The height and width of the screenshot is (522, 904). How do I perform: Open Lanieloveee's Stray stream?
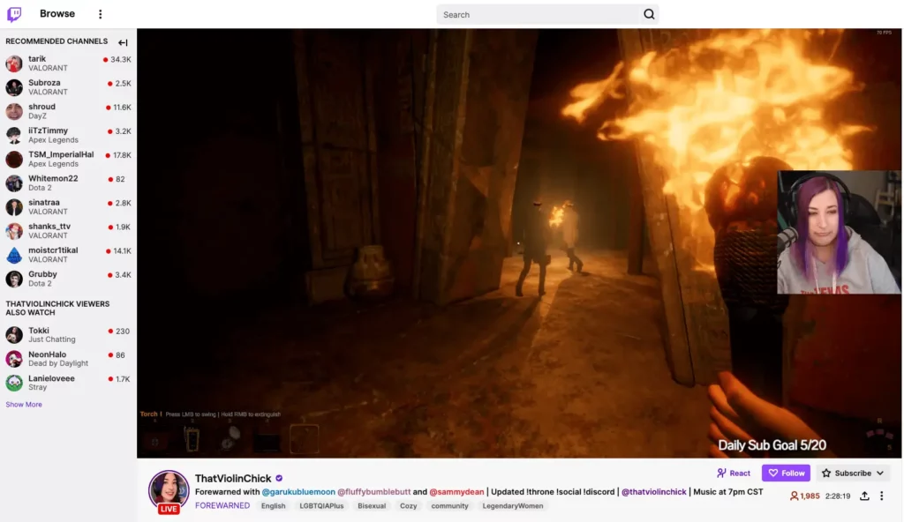[53, 383]
